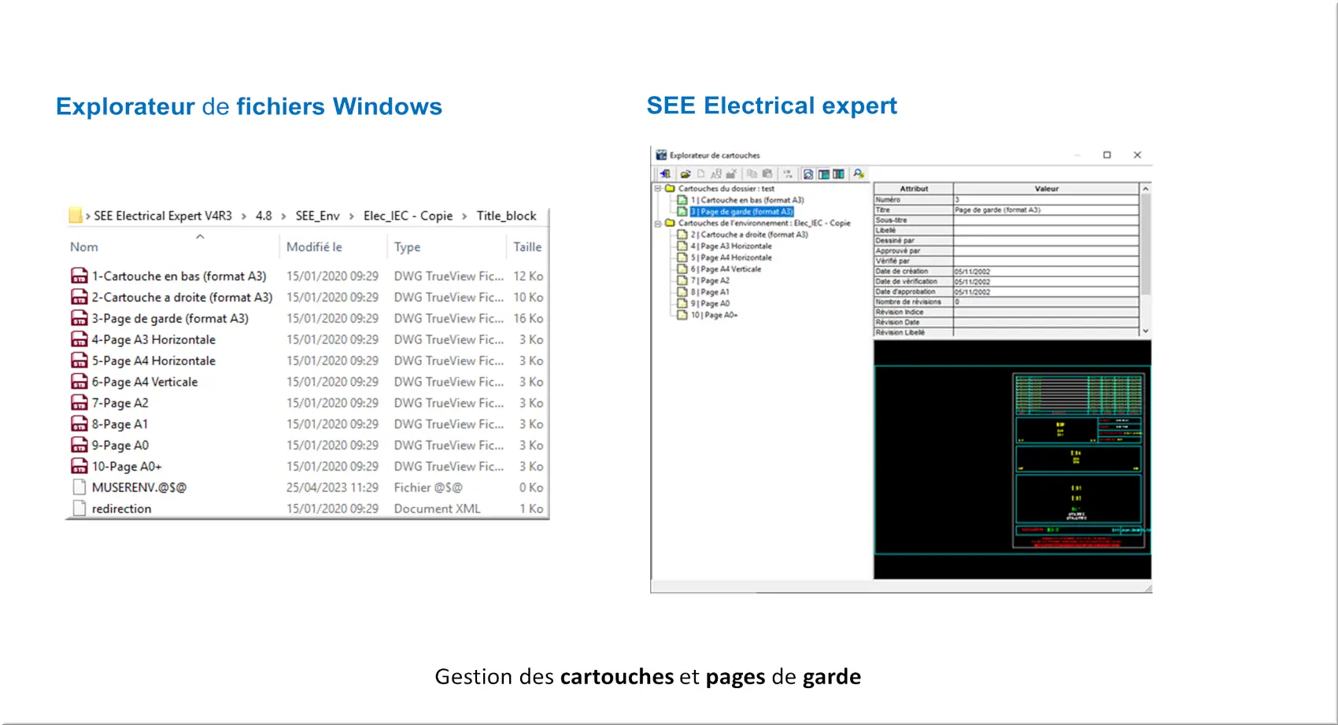This screenshot has width=1338, height=725.
Task: Click the delete toolbar icon with the cross
Action: click(731, 174)
